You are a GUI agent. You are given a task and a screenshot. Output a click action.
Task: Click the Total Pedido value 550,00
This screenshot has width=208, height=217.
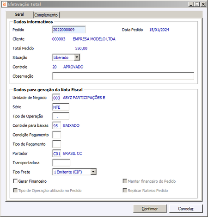tap(81, 48)
